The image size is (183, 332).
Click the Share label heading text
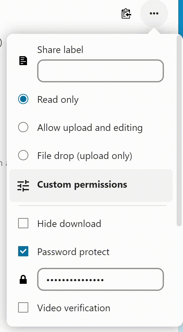pyautogui.click(x=60, y=49)
